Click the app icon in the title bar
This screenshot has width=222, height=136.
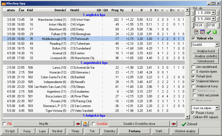3,3
